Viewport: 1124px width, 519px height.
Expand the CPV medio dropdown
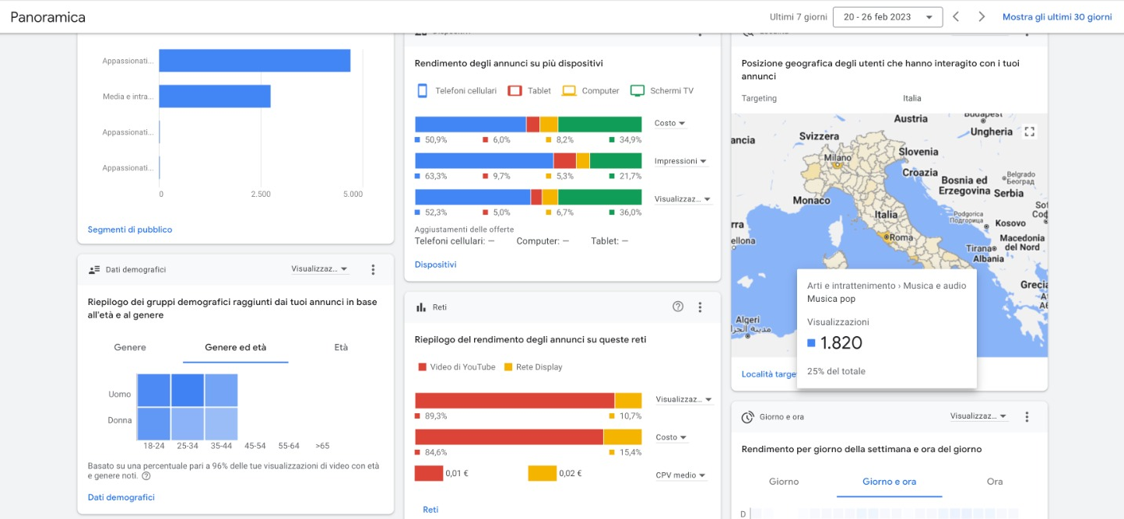pyautogui.click(x=680, y=475)
